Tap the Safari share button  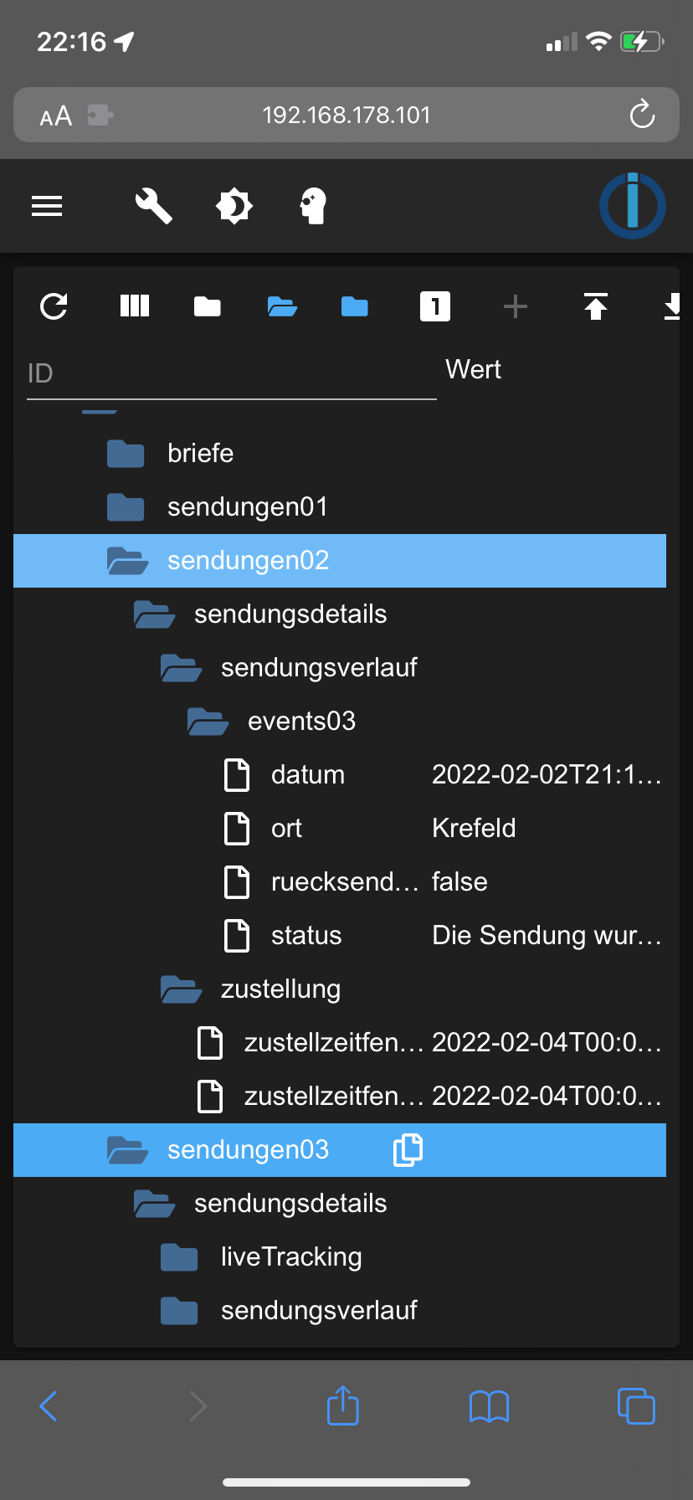(x=342, y=1406)
